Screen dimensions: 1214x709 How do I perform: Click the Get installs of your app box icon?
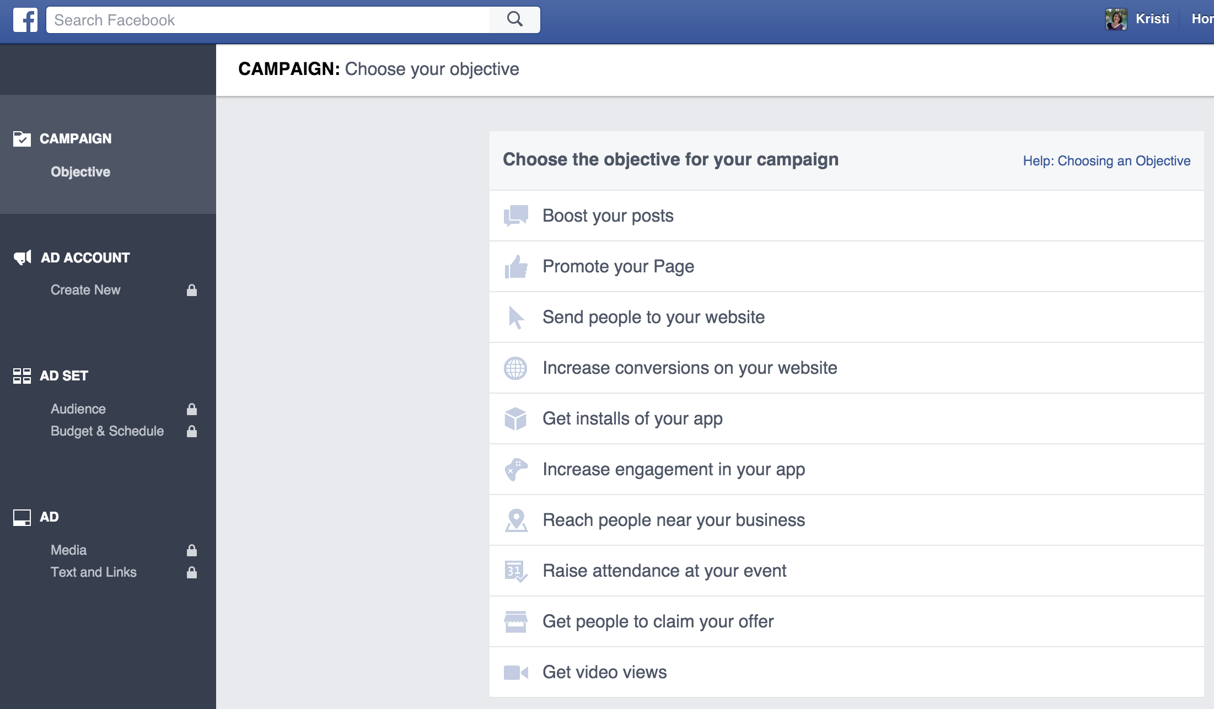[x=515, y=418]
